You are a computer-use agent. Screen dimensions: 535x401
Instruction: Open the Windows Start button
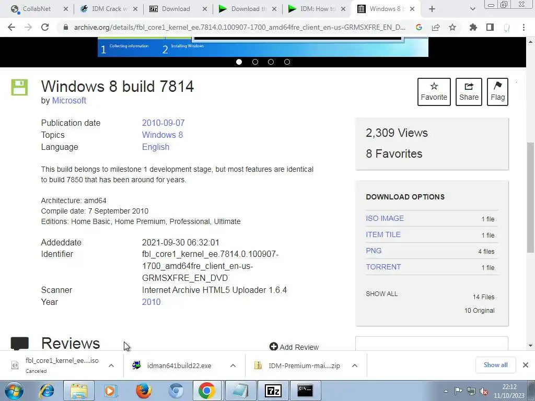14,391
